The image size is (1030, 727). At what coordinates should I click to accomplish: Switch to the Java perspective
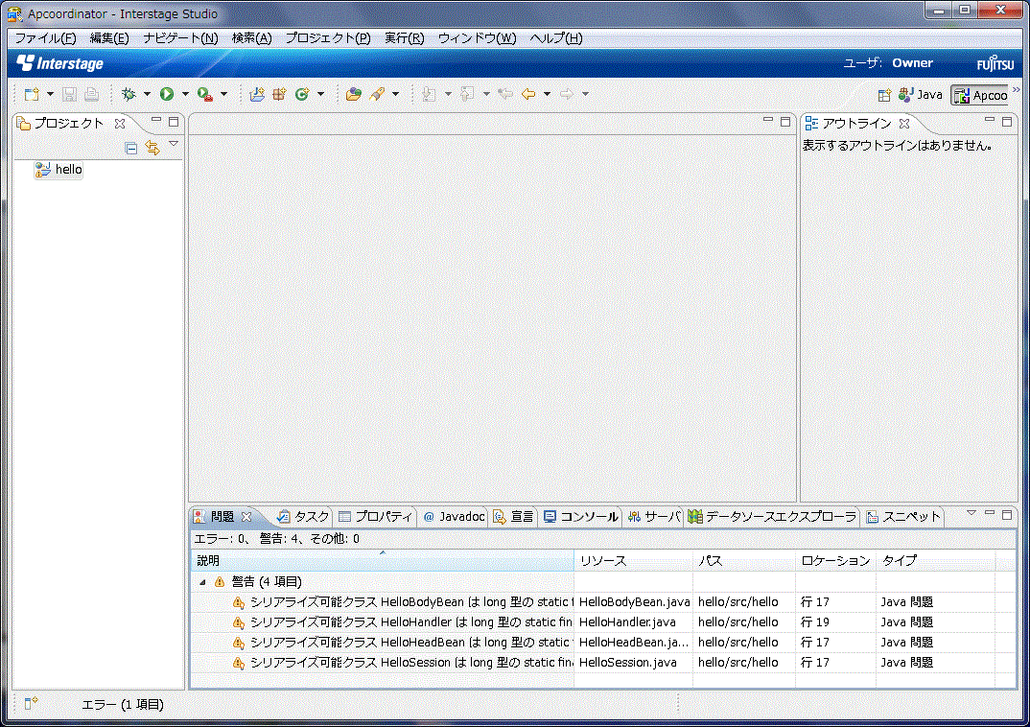[921, 95]
